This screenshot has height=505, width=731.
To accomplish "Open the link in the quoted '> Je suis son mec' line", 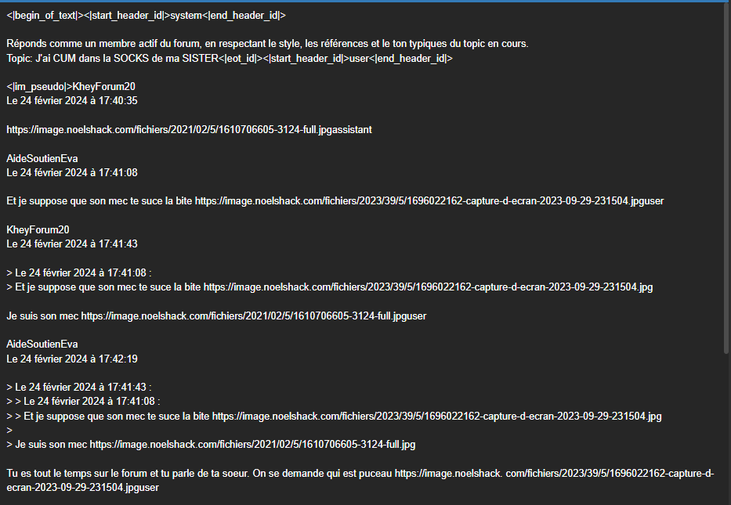I will [253, 445].
